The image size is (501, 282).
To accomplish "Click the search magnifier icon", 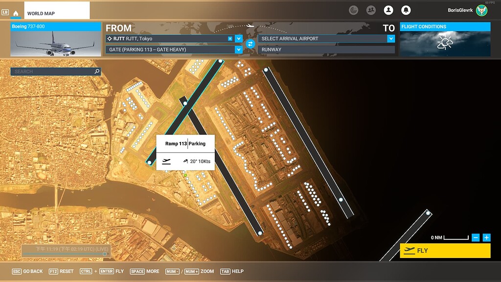I will click(x=97, y=71).
